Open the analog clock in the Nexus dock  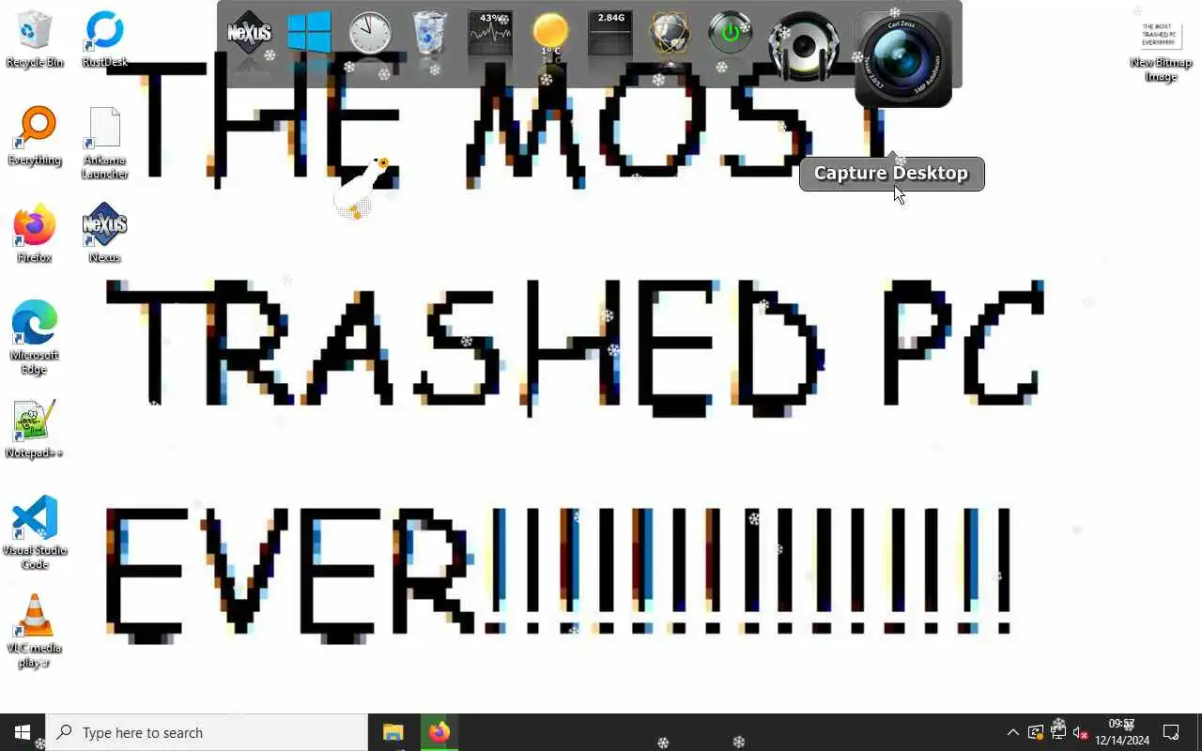369,35
